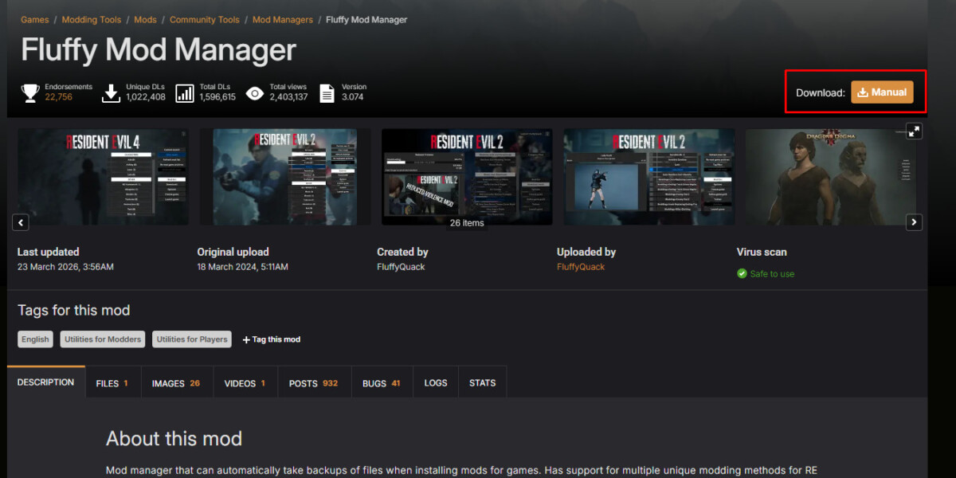Click the 26 items gallery label
Viewport: 956px width, 478px height.
click(467, 223)
